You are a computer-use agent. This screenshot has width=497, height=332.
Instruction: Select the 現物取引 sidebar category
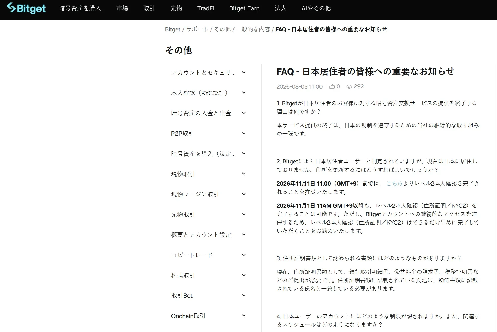[x=183, y=174]
